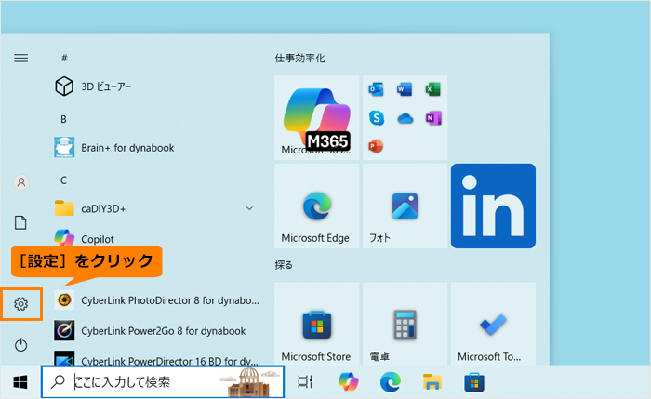This screenshot has width=651, height=399.
Task: Open Word in the Office tile group
Action: [405, 89]
